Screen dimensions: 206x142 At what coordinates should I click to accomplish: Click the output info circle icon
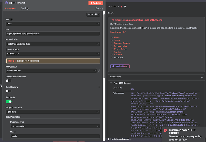[x=125, y=7]
